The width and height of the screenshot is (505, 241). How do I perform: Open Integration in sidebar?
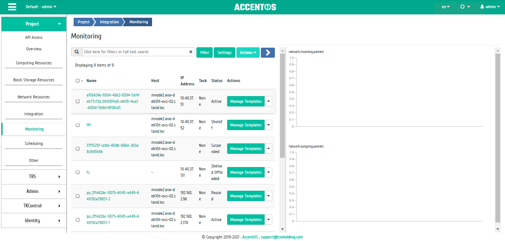(x=34, y=114)
